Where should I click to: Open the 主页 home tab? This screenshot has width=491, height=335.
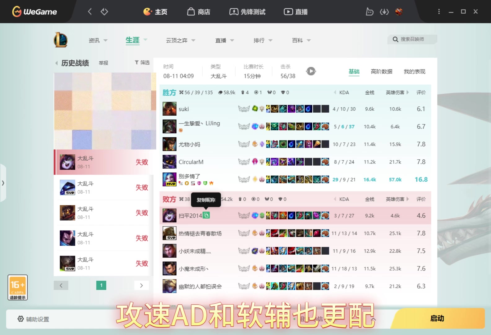pyautogui.click(x=155, y=12)
